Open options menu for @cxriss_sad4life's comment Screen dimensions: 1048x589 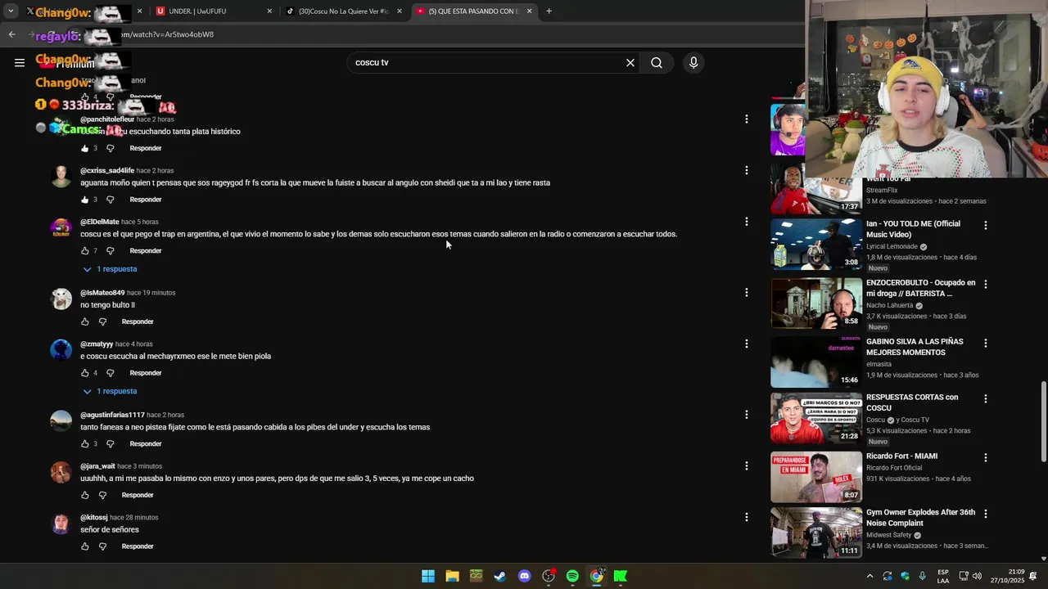[x=746, y=170]
